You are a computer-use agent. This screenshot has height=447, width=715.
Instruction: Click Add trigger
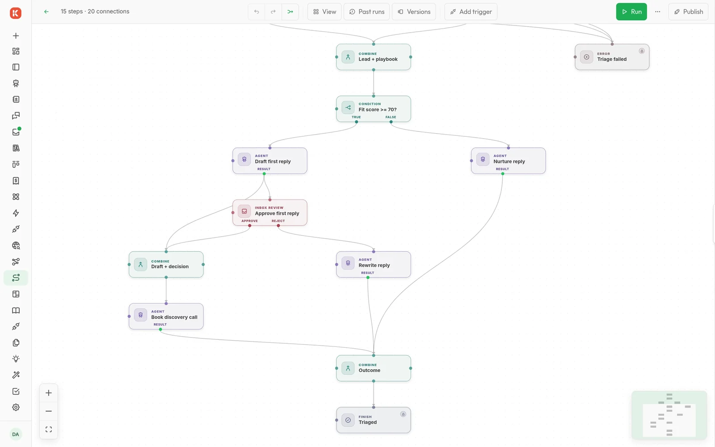(x=471, y=12)
